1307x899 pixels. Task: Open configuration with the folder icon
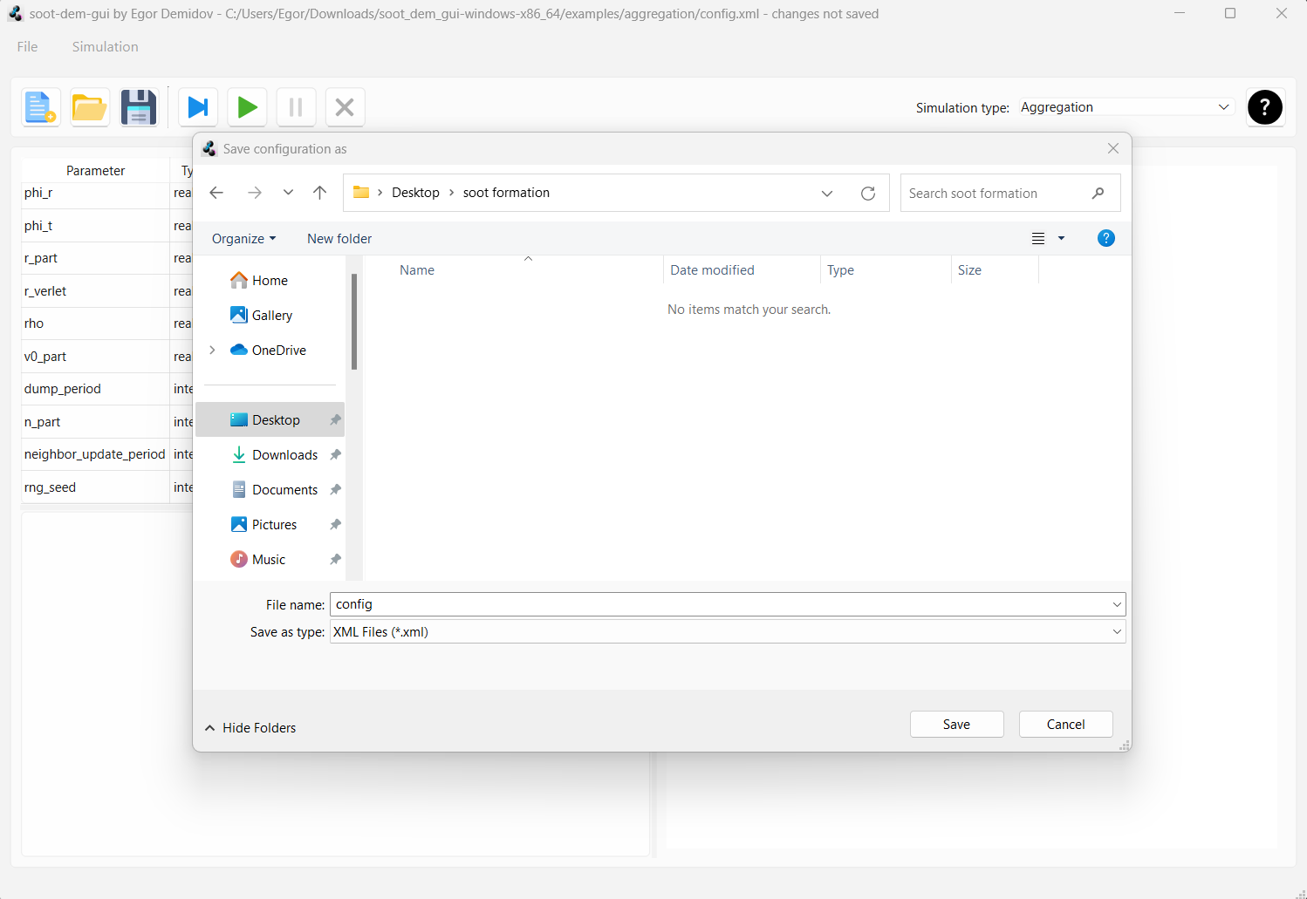[x=90, y=107]
